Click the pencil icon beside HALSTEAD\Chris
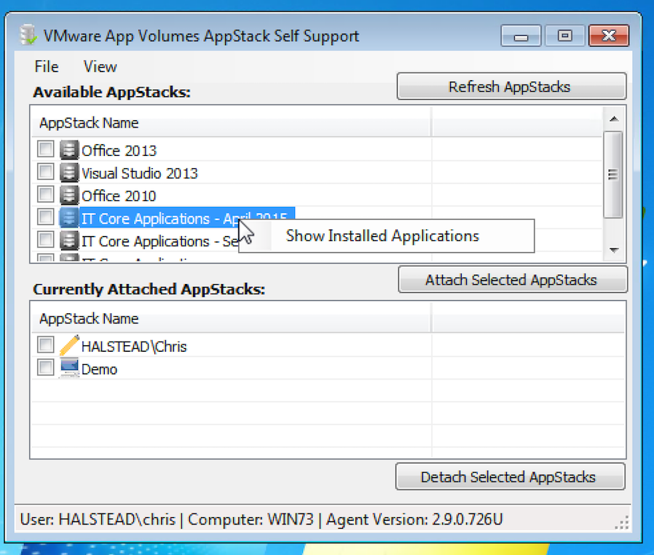 (69, 346)
